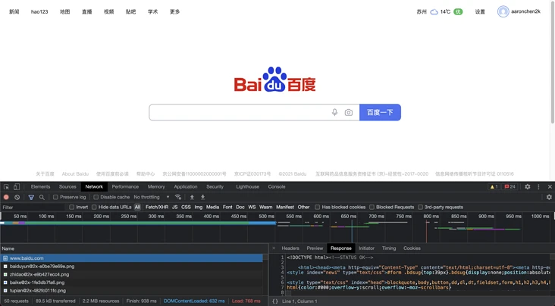Check Hide data URLs checkbox
Viewport: 555px width, 306px height.
[x=94, y=208]
